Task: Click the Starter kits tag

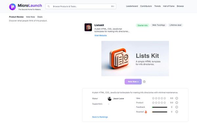Action: pos(142,26)
